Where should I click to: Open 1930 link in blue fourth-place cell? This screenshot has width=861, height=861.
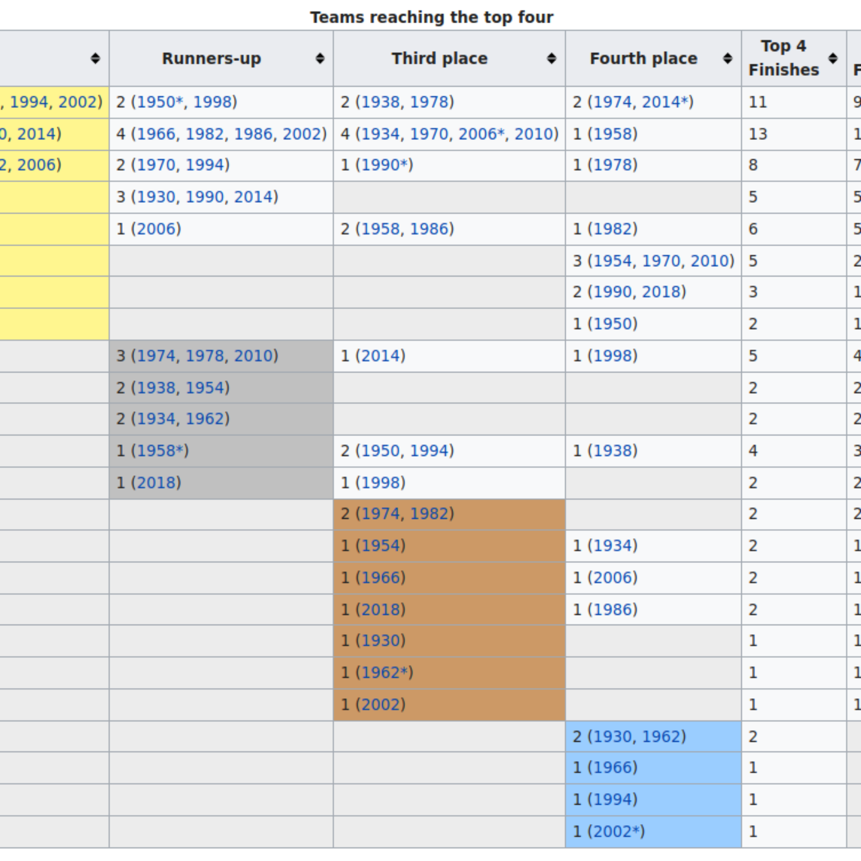(x=612, y=737)
